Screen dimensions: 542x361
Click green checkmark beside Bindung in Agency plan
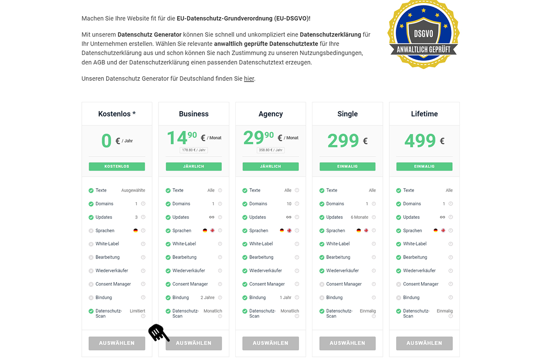tap(245, 297)
